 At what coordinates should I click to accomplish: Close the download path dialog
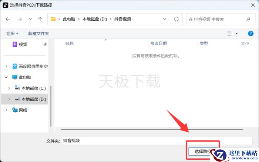click(253, 5)
